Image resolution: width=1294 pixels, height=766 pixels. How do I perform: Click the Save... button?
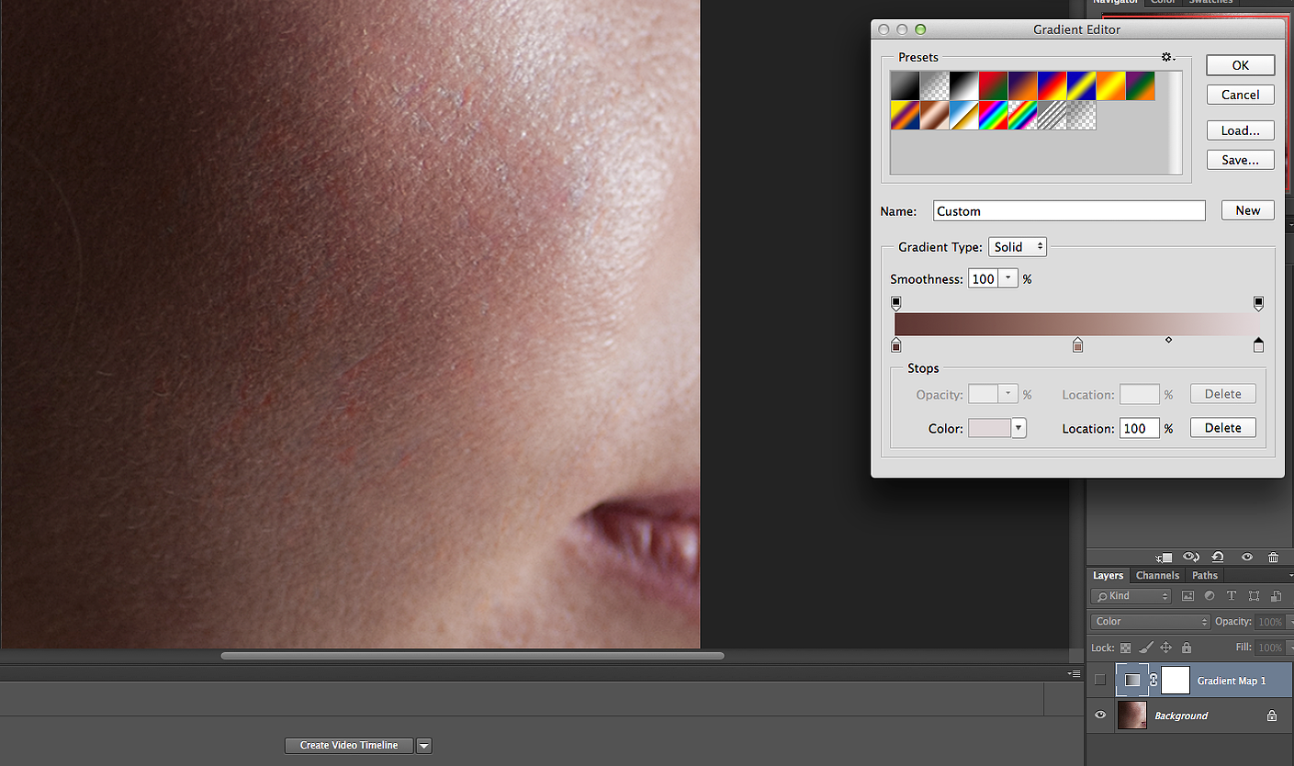pos(1241,160)
